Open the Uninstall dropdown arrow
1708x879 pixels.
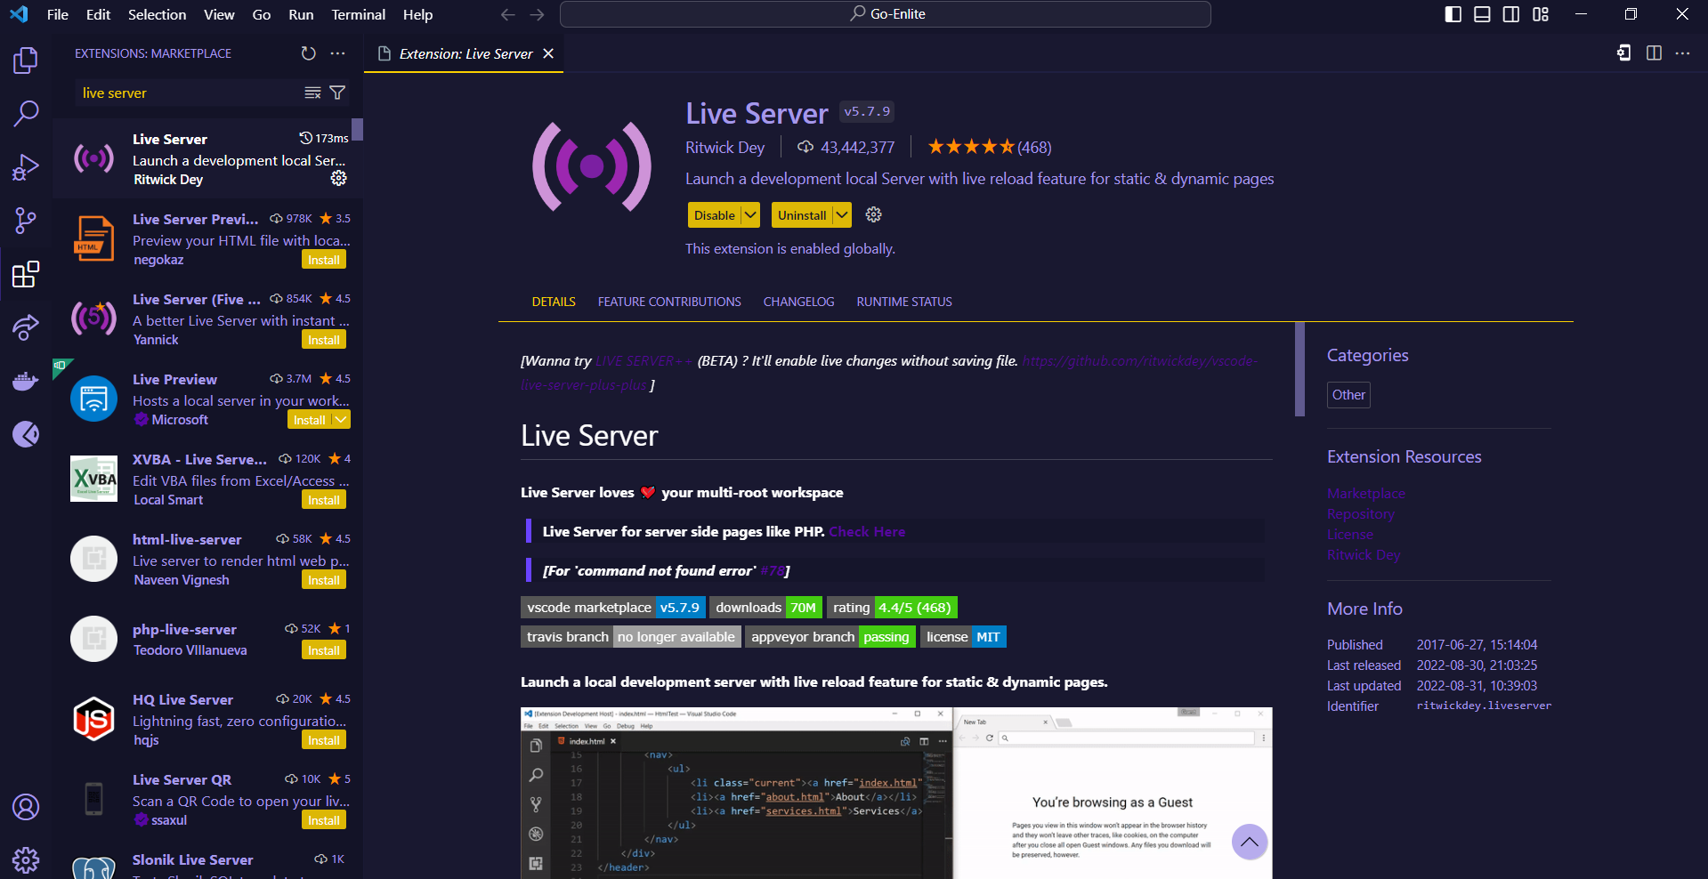(842, 214)
